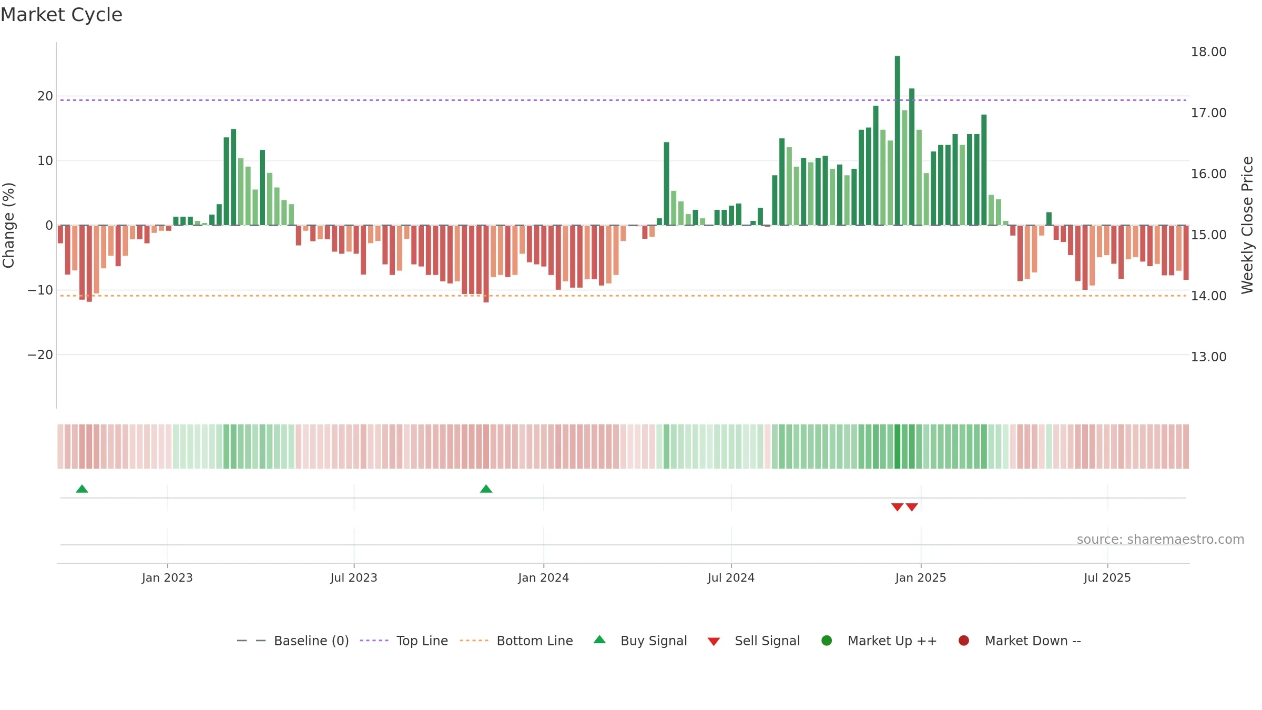
Task: Click the Change (%) axis title
Action: (9, 225)
